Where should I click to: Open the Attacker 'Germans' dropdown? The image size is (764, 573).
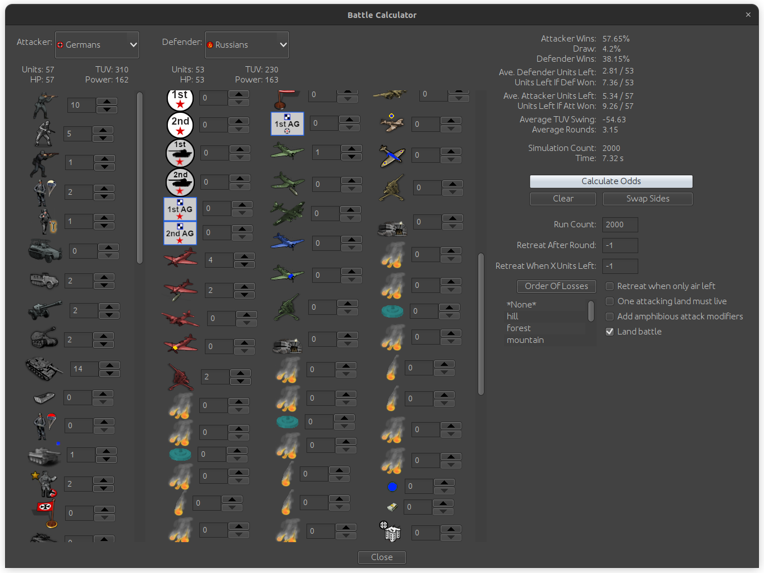tap(97, 45)
